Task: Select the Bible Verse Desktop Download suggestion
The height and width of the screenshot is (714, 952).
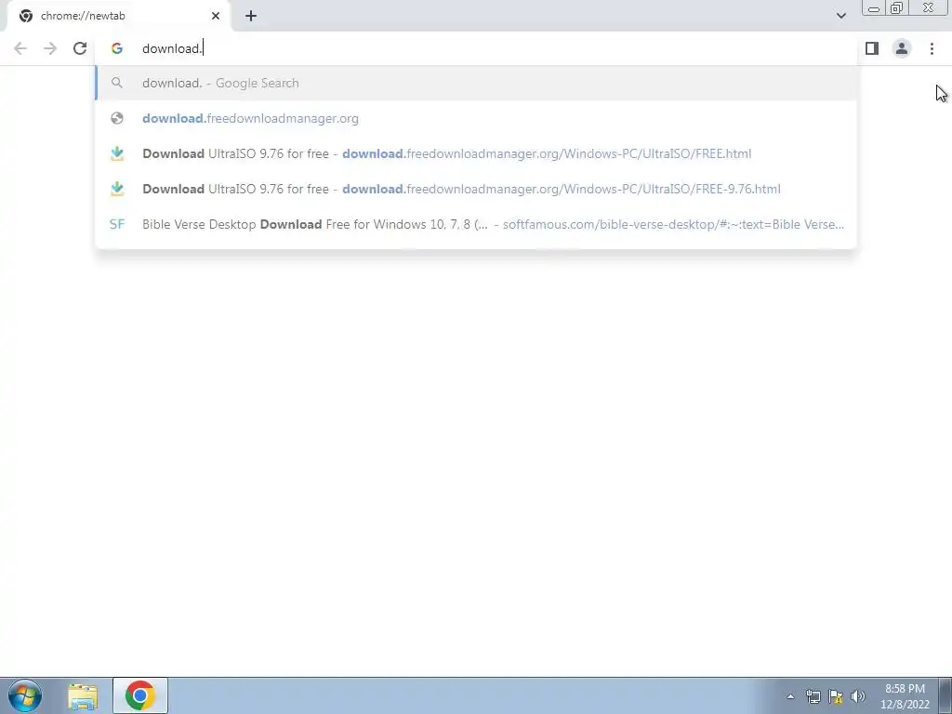Action: pyautogui.click(x=476, y=224)
